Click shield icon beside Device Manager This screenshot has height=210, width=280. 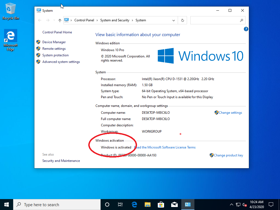38,42
